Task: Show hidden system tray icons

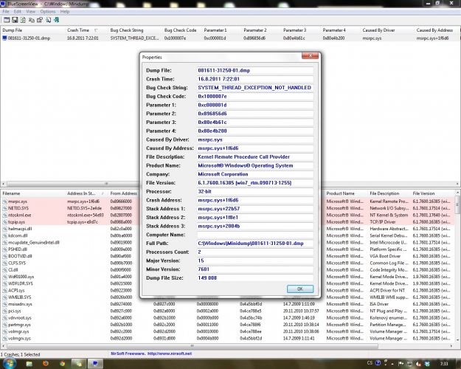Action: click(x=392, y=364)
